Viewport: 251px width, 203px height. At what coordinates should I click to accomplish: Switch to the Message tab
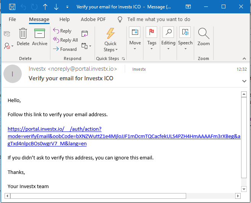[x=39, y=19]
